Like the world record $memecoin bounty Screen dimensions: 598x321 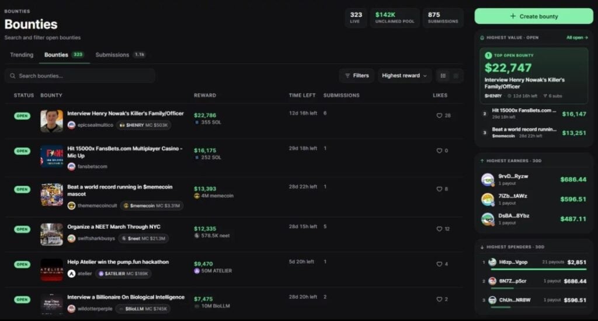pos(439,189)
